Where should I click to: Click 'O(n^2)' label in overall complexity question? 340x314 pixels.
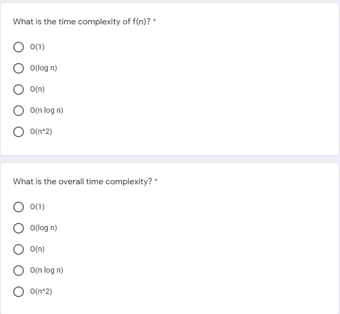tap(41, 292)
